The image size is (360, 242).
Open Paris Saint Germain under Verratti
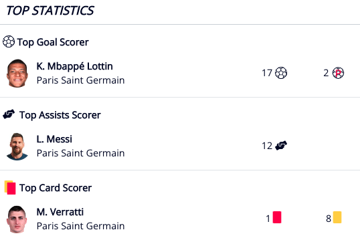coord(80,226)
